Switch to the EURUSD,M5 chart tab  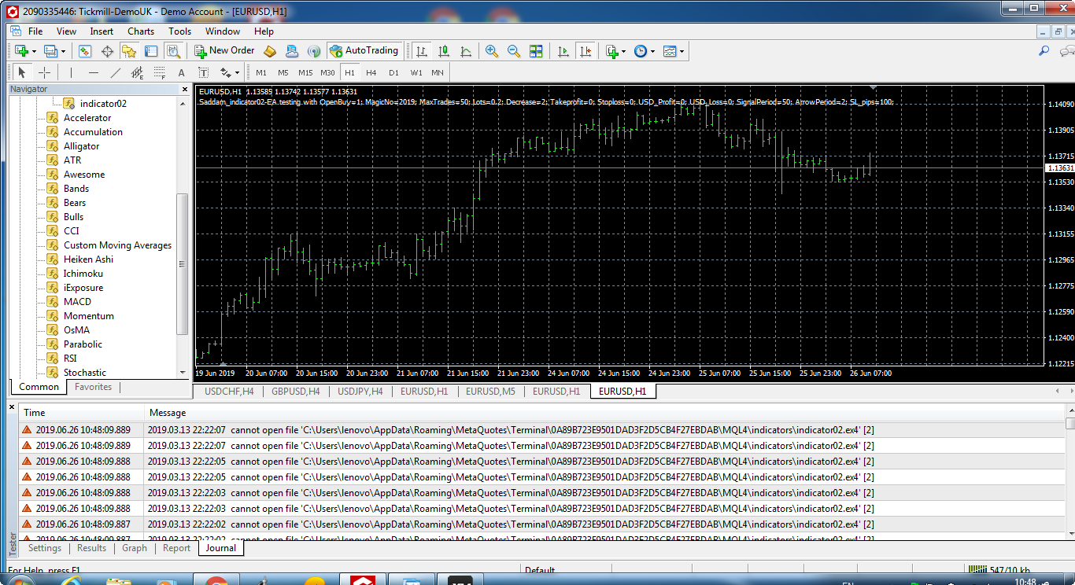pos(490,391)
